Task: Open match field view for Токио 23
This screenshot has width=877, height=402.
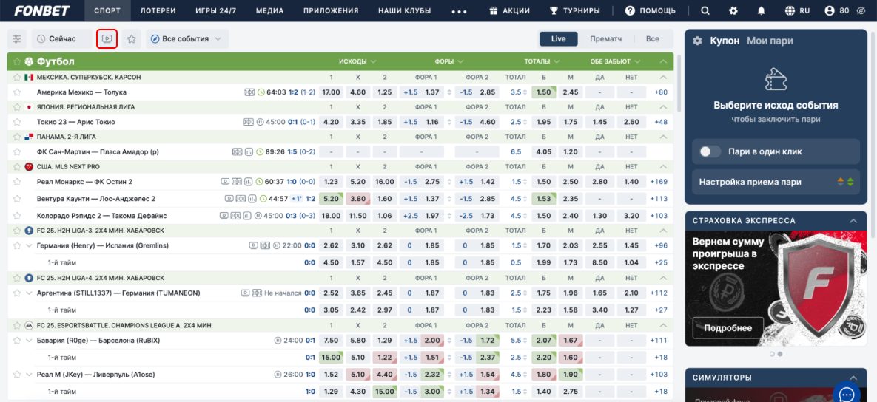Action: tap(248, 122)
